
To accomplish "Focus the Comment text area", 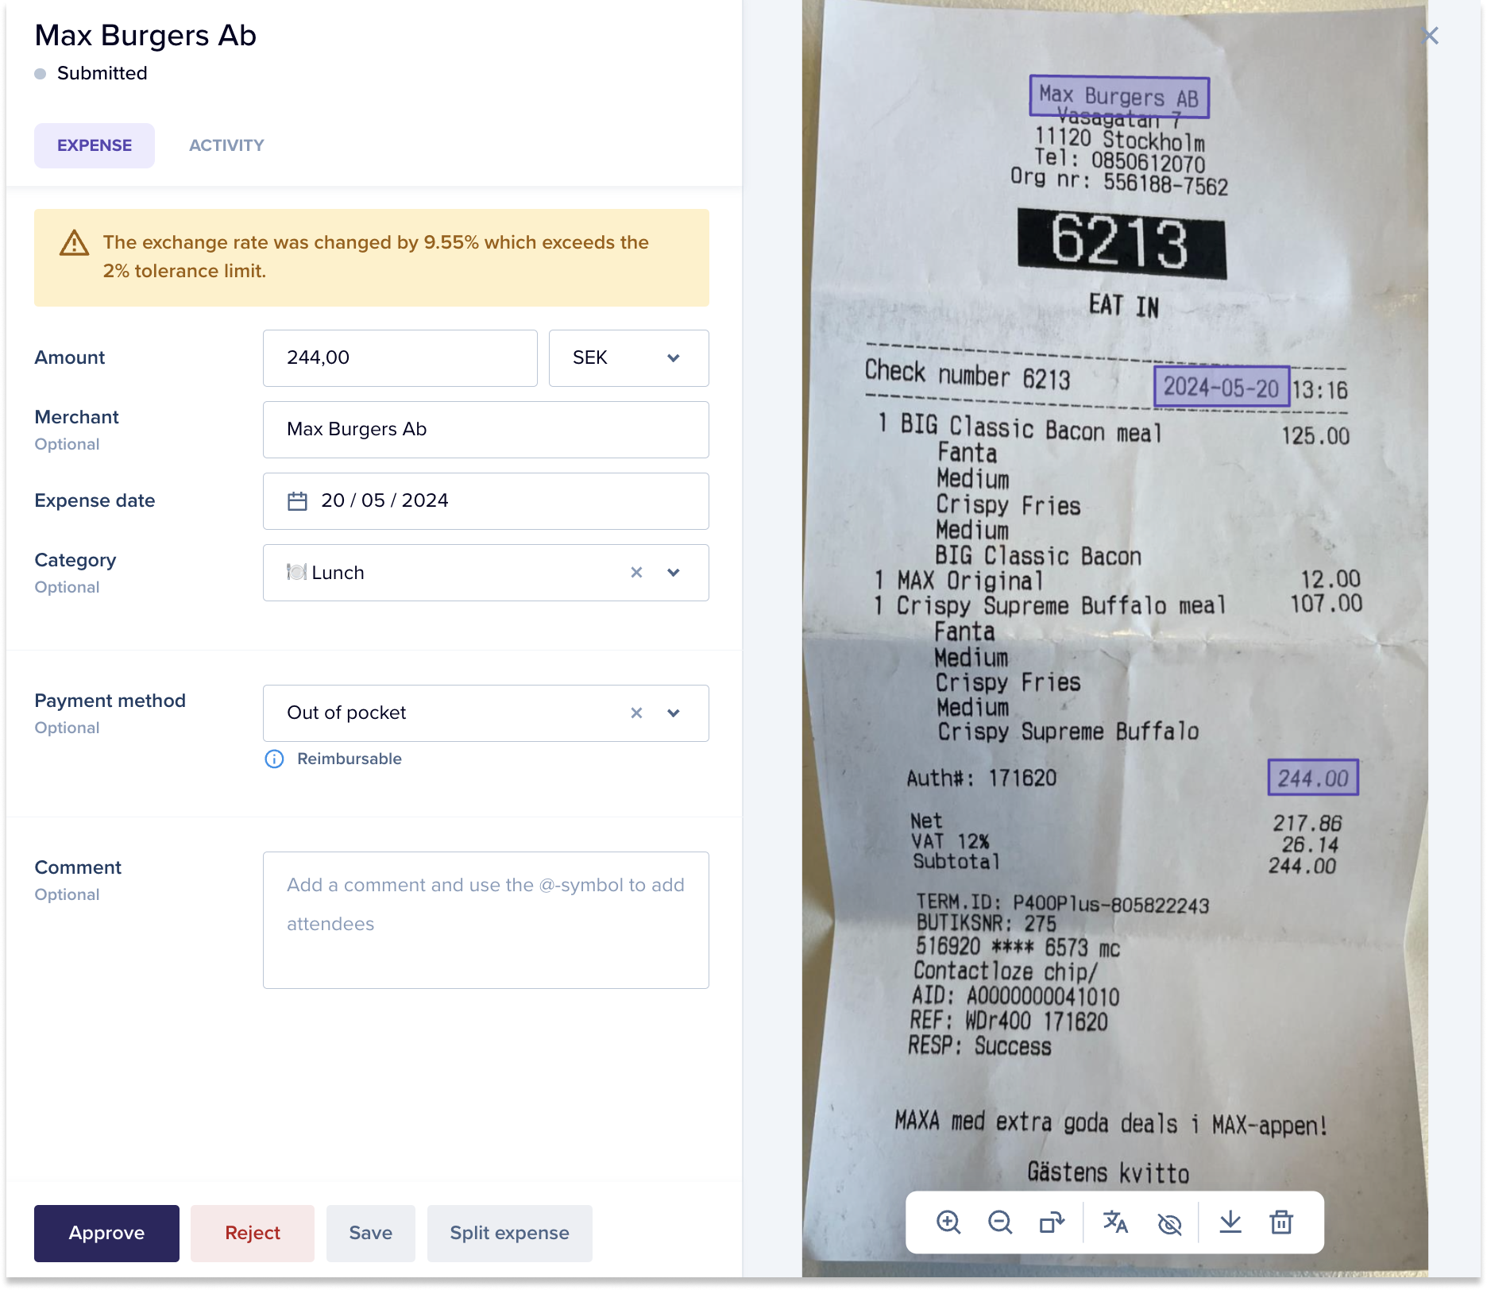I will coord(486,921).
